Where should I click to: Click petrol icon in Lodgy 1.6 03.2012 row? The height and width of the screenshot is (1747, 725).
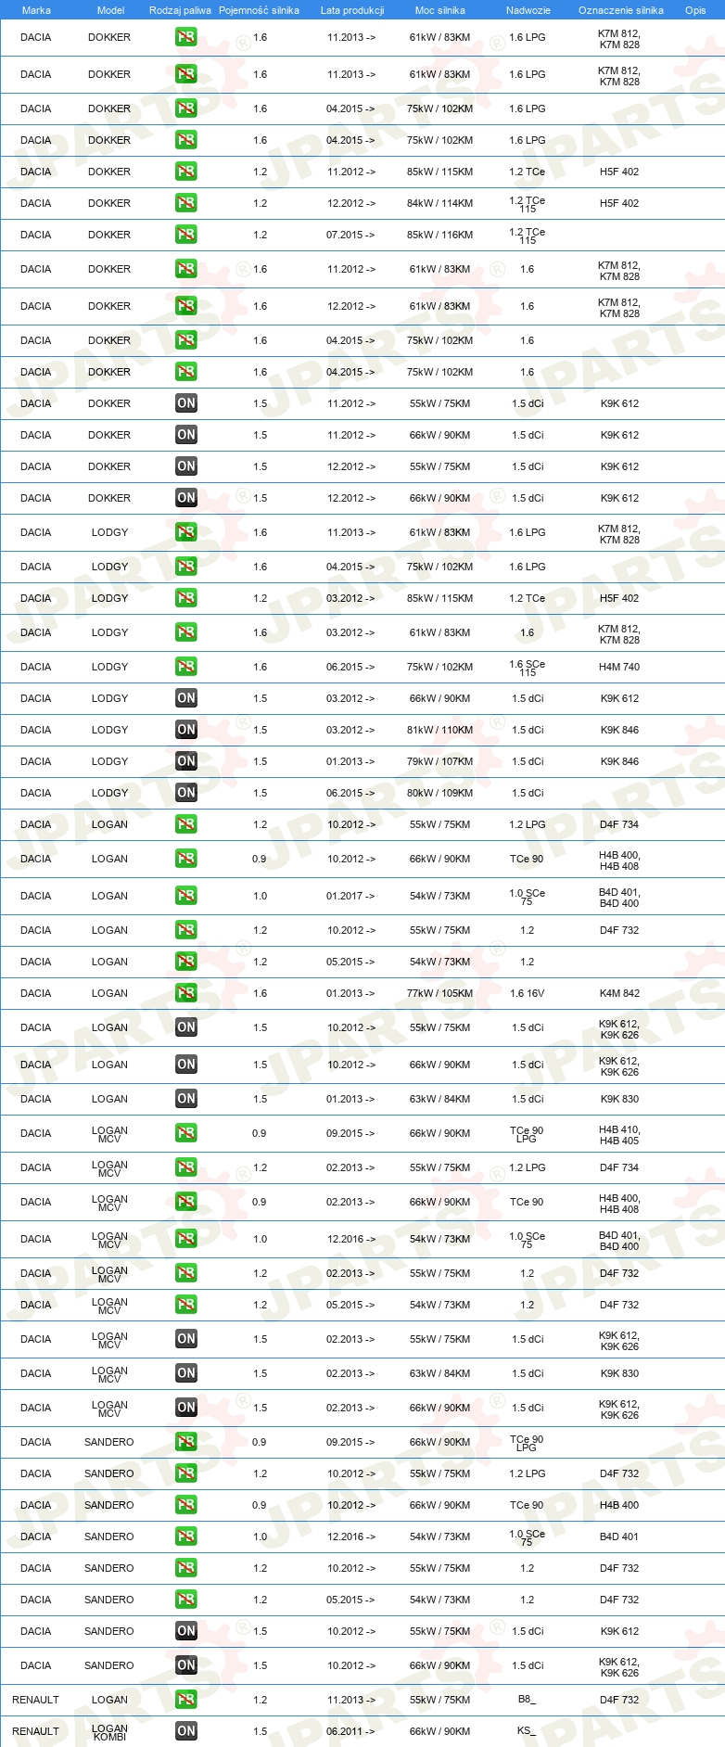point(186,632)
